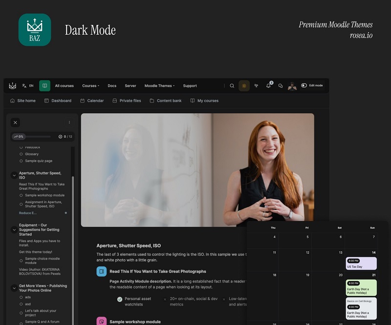Click the crown site logo in navbar
The height and width of the screenshot is (325, 391).
point(13,86)
